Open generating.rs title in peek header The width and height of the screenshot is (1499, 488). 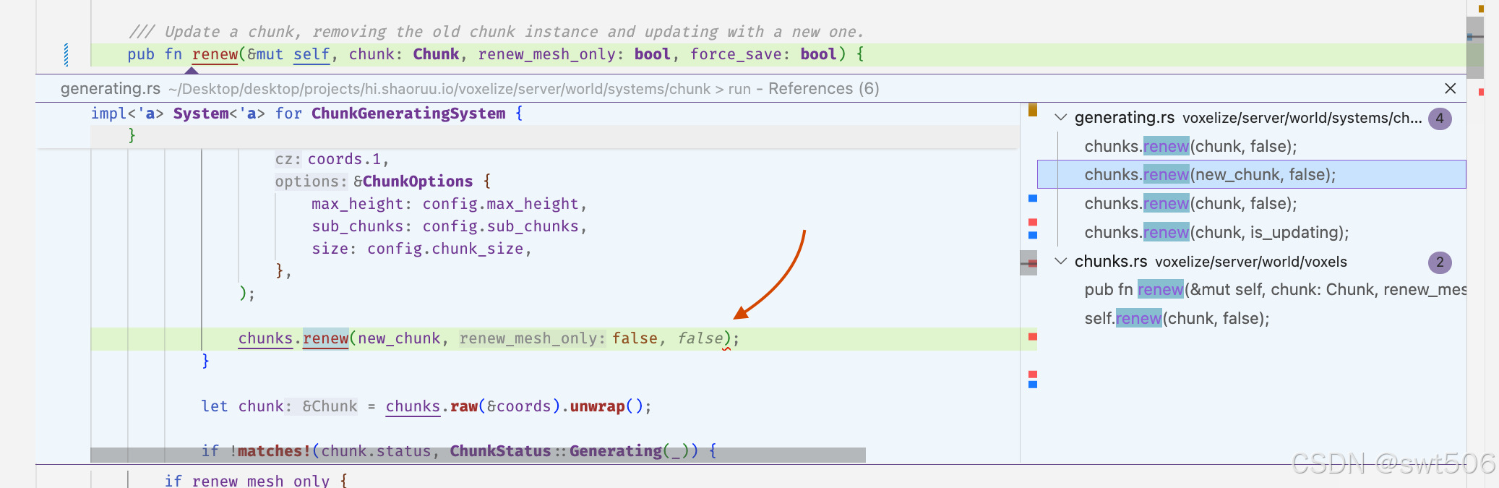click(111, 88)
